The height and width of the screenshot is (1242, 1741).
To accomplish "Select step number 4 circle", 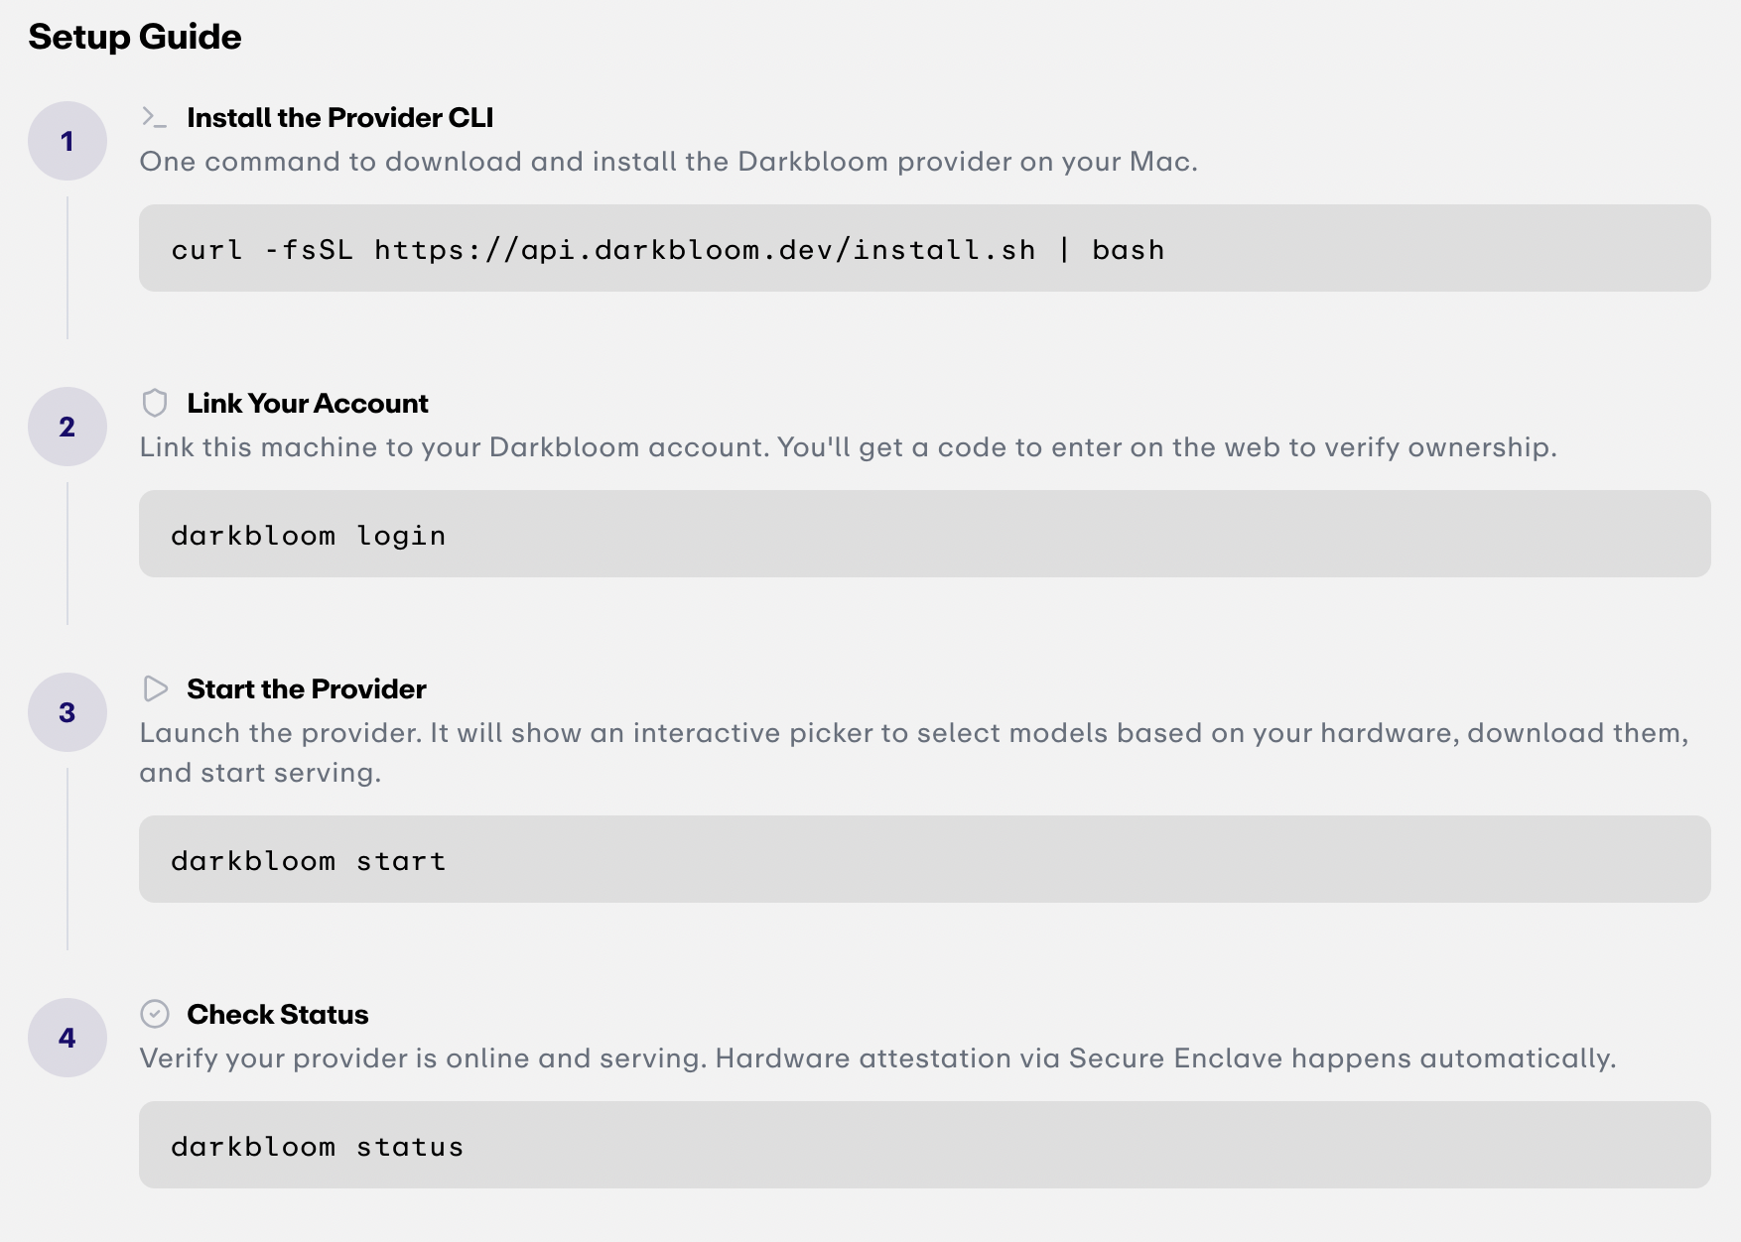I will tap(67, 1038).
